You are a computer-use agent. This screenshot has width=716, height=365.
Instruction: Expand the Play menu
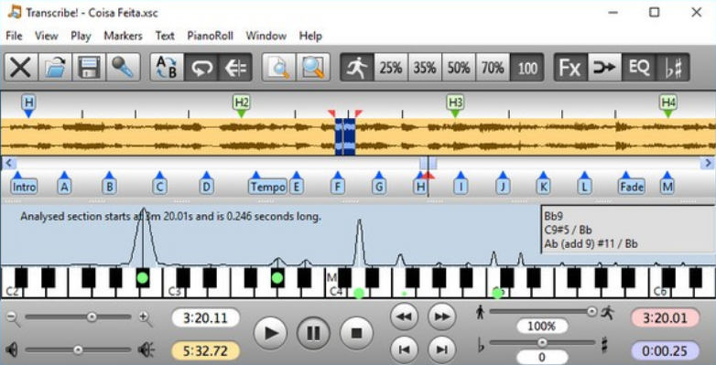(81, 36)
